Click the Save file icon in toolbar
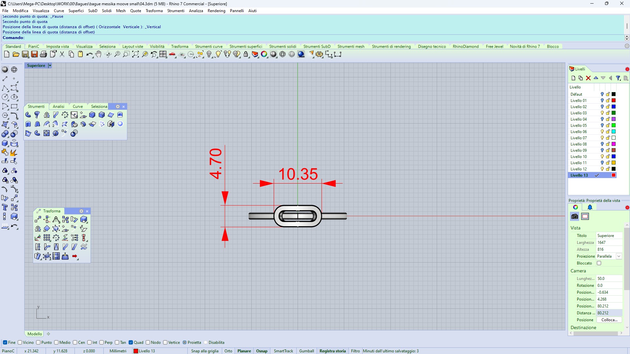 [25, 54]
